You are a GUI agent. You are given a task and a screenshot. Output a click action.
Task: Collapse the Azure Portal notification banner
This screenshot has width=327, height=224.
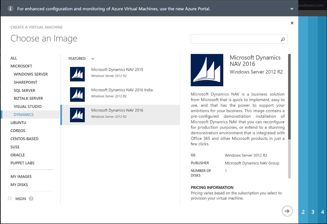pyautogui.click(x=291, y=8)
